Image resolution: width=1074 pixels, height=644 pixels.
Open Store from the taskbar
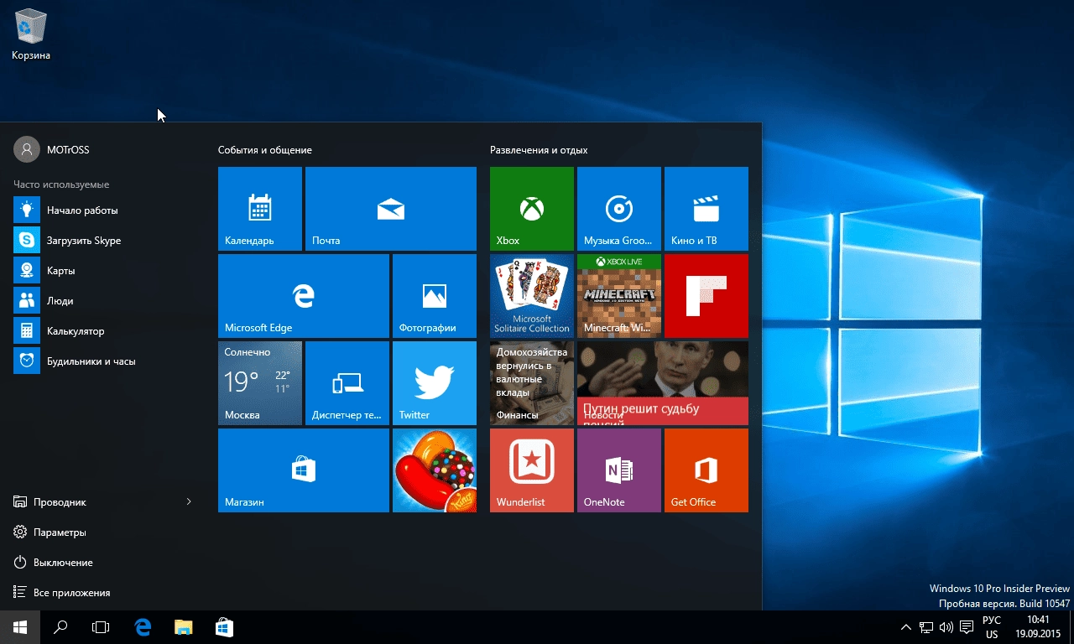pos(224,627)
